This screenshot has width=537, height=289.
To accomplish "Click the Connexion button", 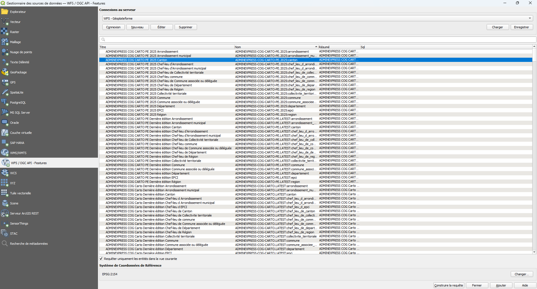I will pyautogui.click(x=113, y=27).
